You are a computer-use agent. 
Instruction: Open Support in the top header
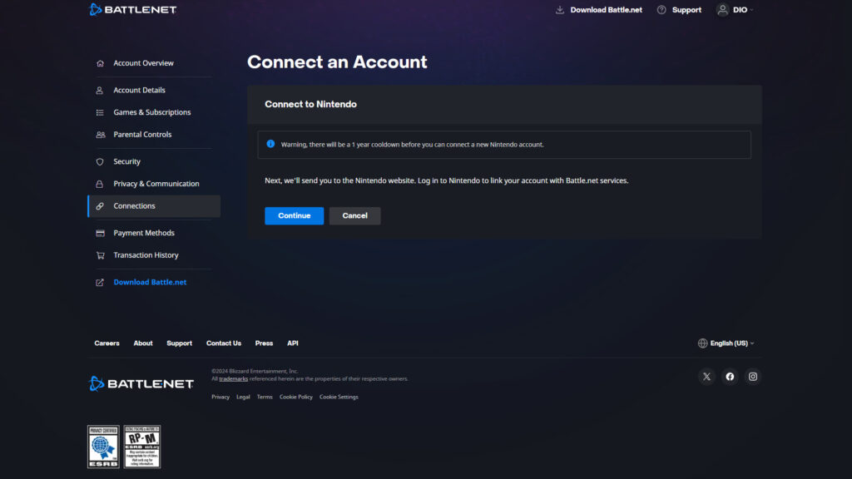click(679, 10)
